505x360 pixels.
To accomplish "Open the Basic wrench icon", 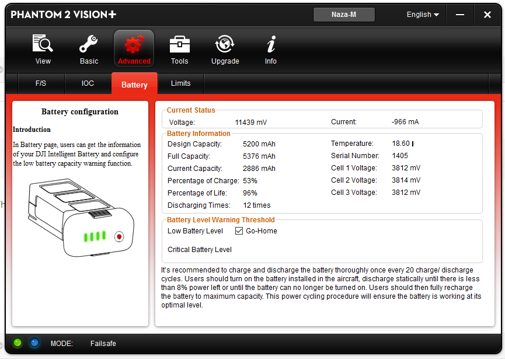I will click(x=89, y=44).
